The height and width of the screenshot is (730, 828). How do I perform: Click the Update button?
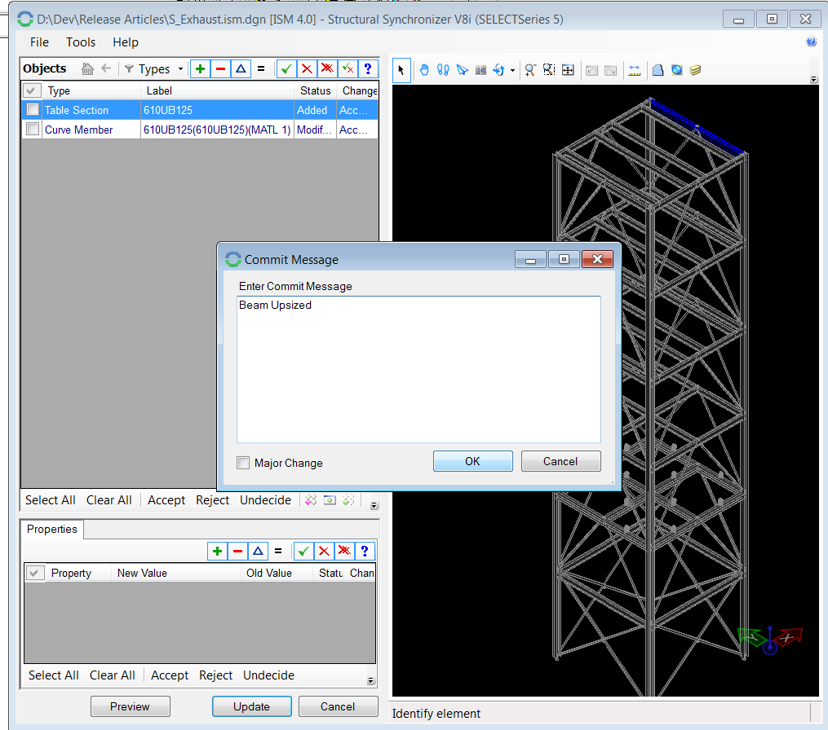(251, 706)
